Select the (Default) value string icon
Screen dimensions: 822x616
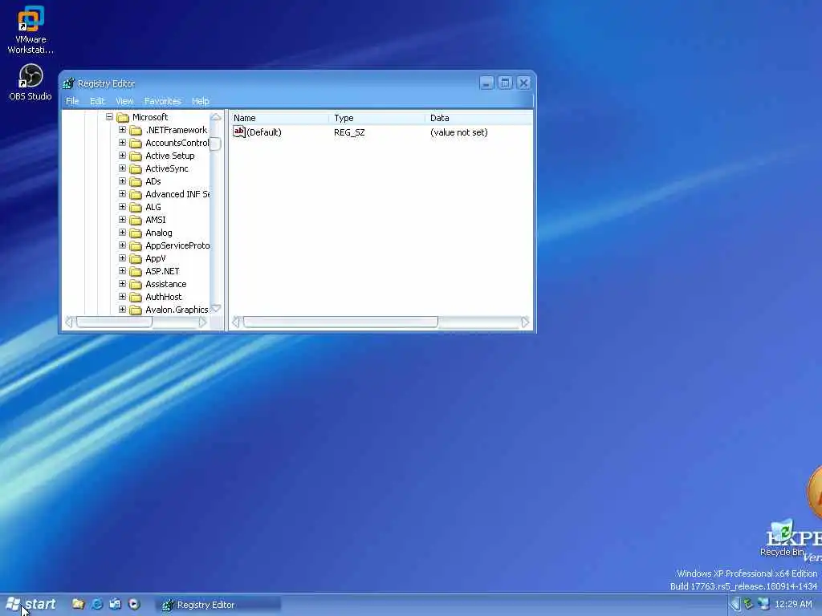tap(239, 132)
